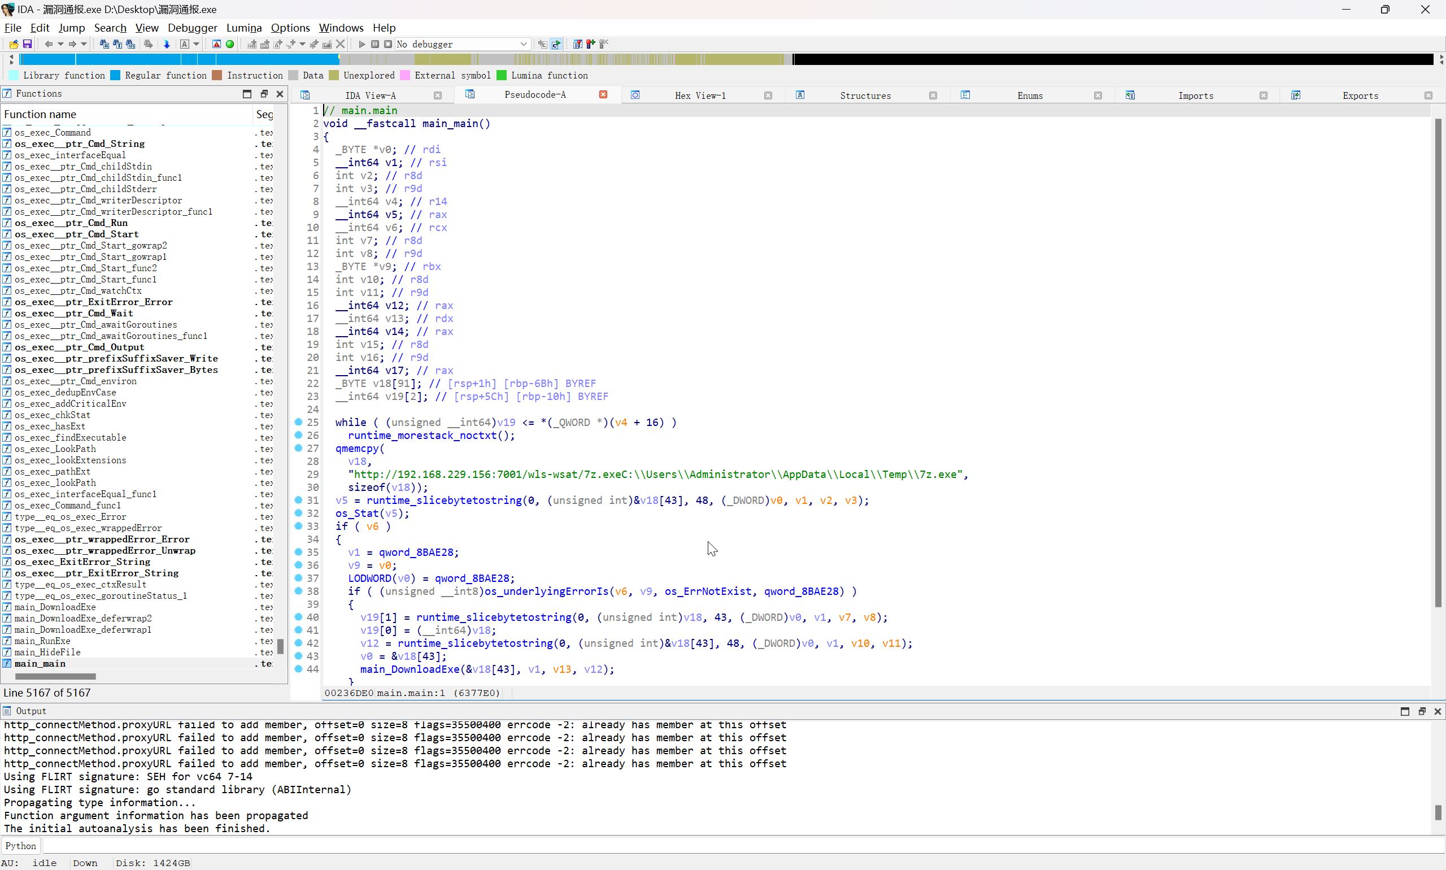Click the Python console language button
The image size is (1446, 870).
20,845
